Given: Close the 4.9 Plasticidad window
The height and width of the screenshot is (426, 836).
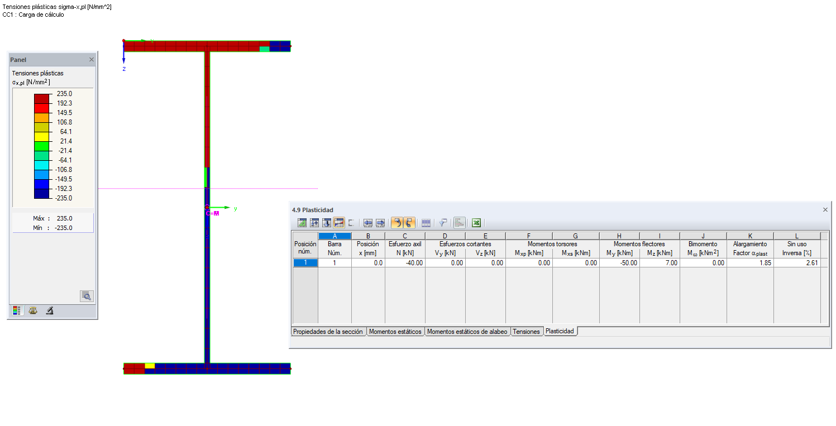Looking at the screenshot, I should coord(825,209).
